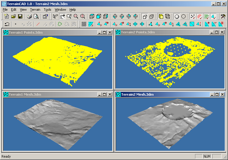This screenshot has width=228, height=160.
Task: Click the yellow Terrain2 Points crater viewport
Action: (170, 62)
